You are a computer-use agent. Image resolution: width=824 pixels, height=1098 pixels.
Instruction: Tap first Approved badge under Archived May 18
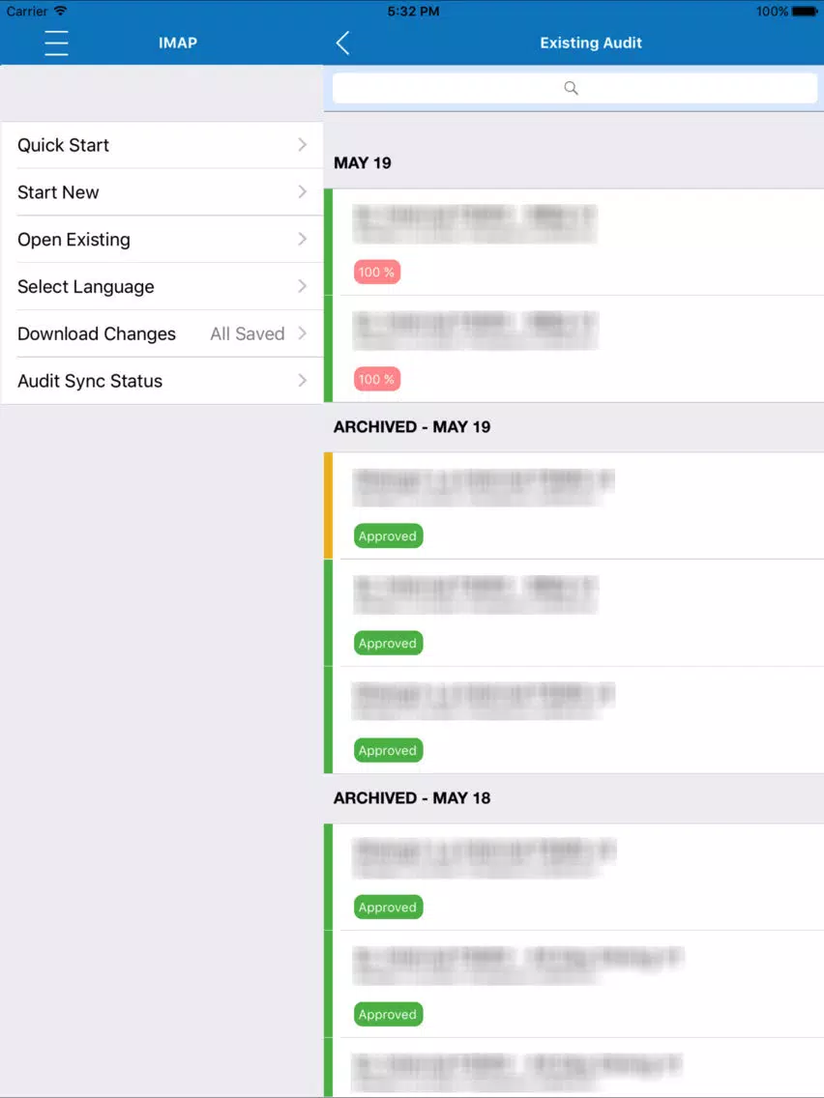388,907
